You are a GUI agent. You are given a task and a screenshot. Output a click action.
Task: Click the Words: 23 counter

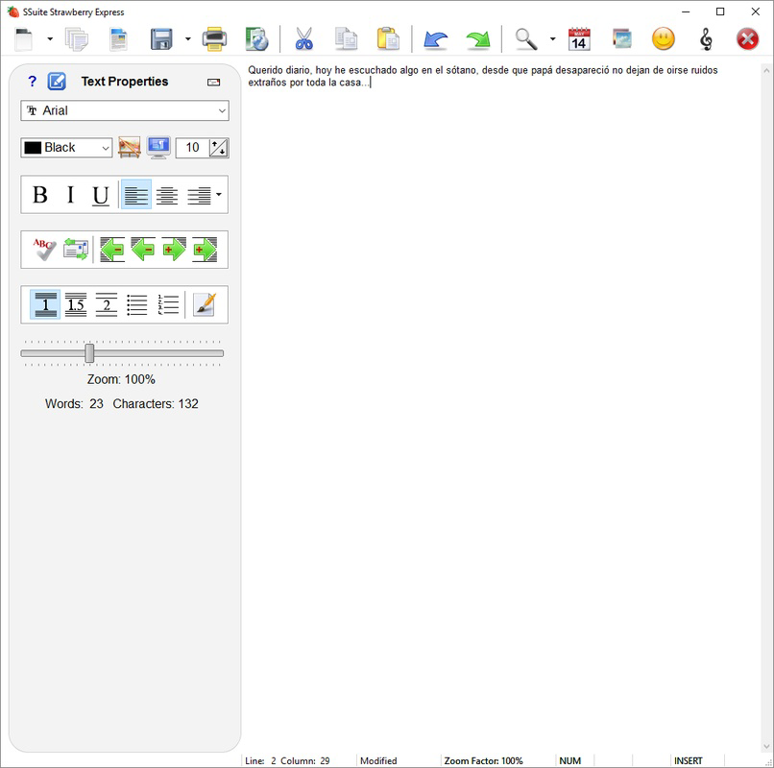[74, 404]
